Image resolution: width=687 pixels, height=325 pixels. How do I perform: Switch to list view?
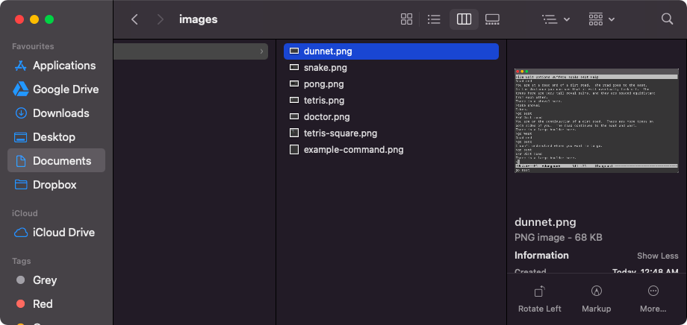(x=434, y=19)
